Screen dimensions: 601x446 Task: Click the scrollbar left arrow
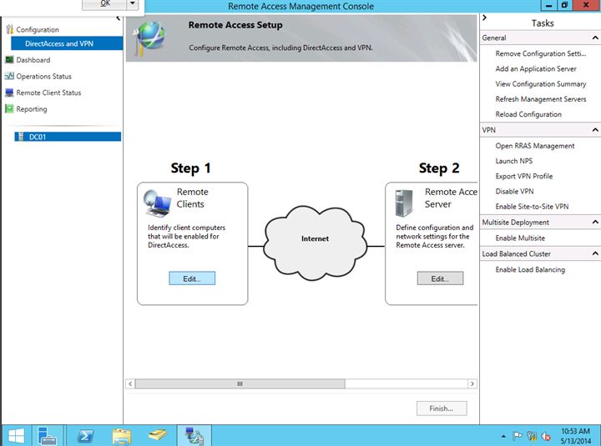click(x=130, y=383)
